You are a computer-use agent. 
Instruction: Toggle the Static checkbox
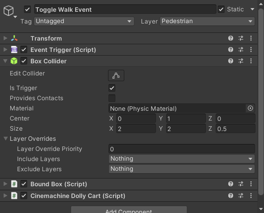221,9
